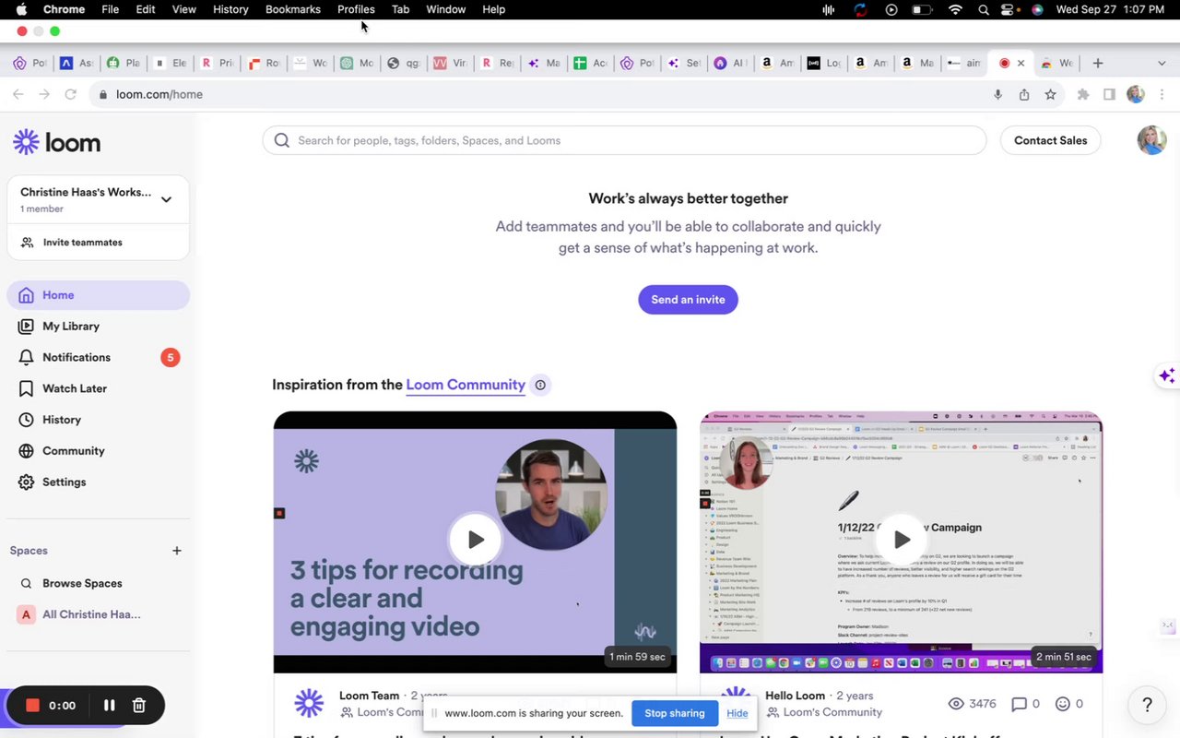Open Spotlight search in menu bar
Viewport: 1180px width, 738px height.
(x=984, y=9)
